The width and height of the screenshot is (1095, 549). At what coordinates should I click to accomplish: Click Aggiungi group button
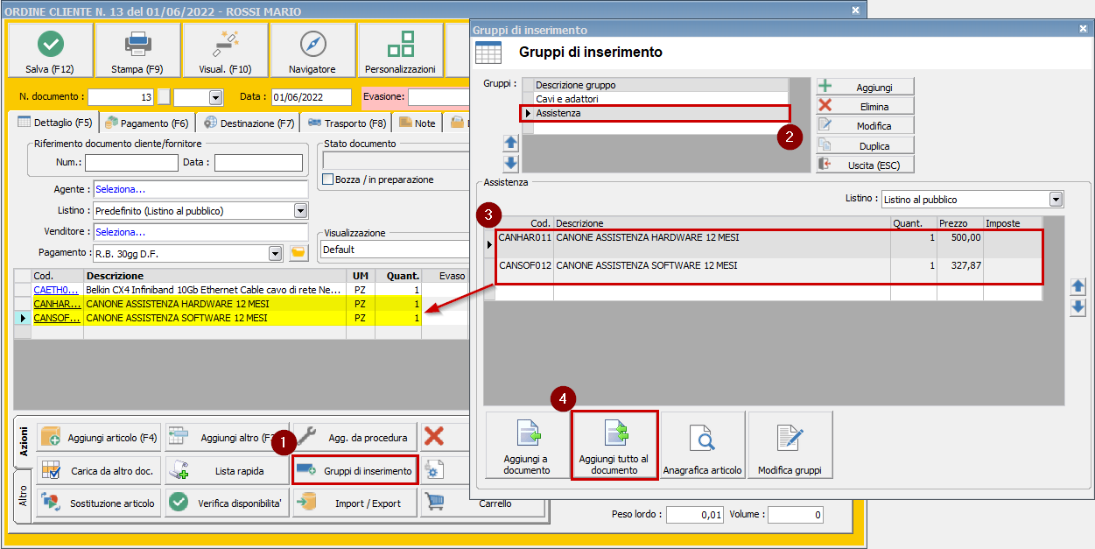[865, 87]
